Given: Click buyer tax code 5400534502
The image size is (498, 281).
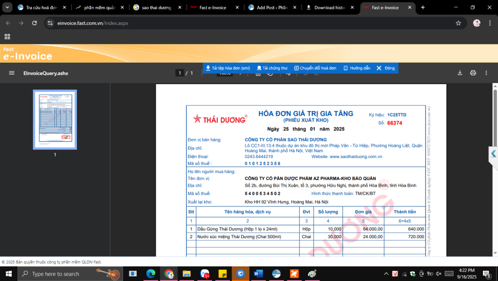Looking at the screenshot, I should click(x=262, y=193).
